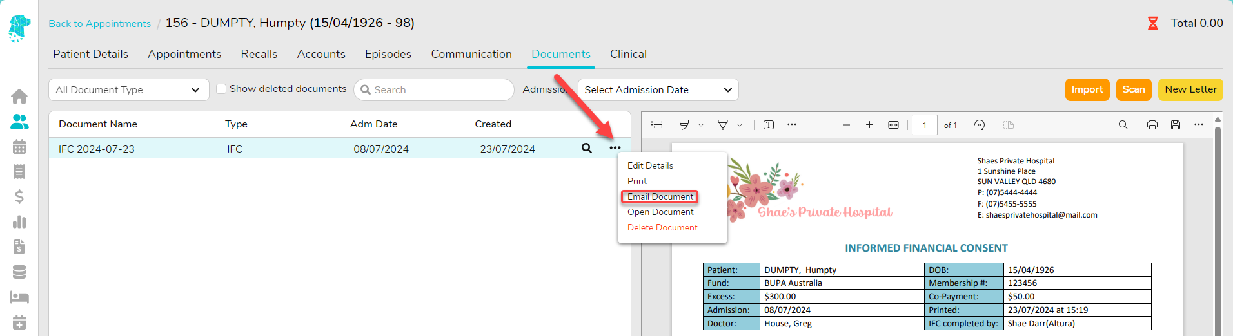Viewport: 1233px width, 336px height.
Task: Open the bar chart reports sidebar icon
Action: [x=19, y=222]
